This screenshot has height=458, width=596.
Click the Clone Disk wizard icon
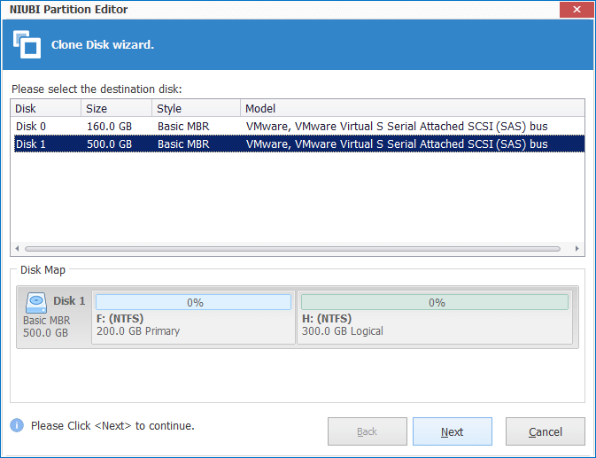27,45
